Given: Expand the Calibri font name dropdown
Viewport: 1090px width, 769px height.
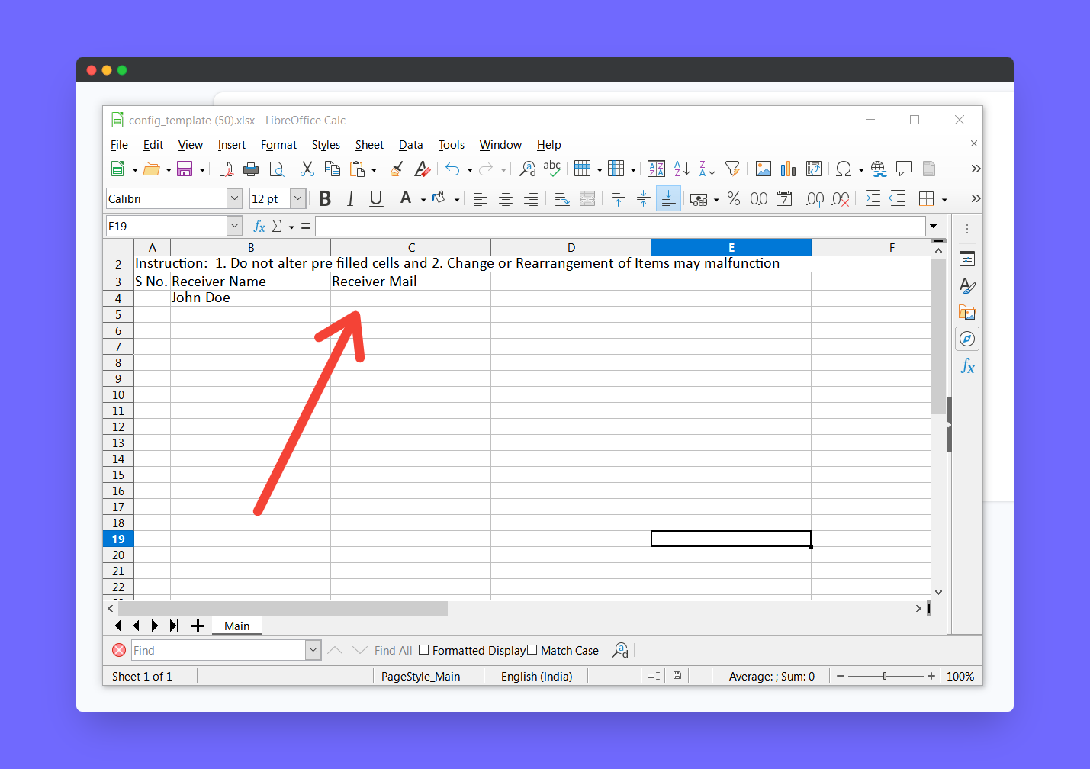Looking at the screenshot, I should 234,198.
